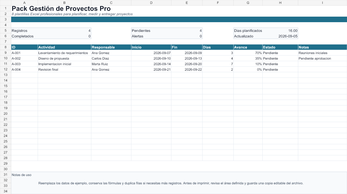Select 'Pendiente aprobacion' notes cell
Screen dimensions: 347x194
[323, 58]
